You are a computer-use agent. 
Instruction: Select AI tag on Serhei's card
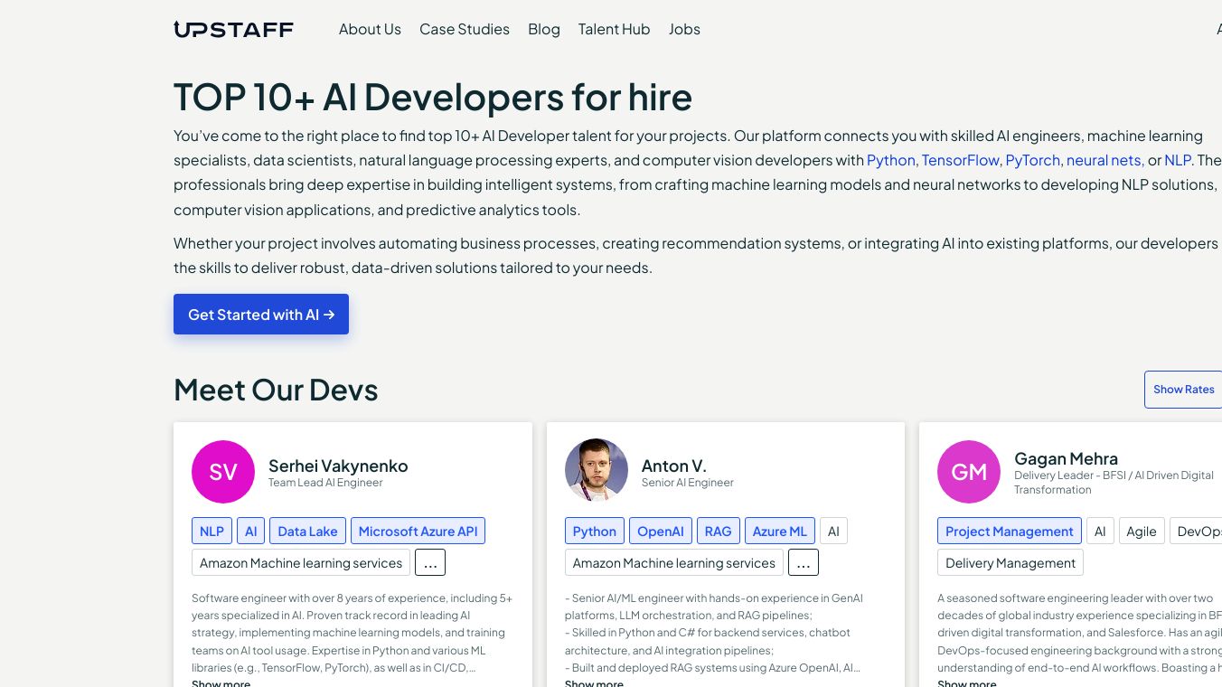[251, 531]
